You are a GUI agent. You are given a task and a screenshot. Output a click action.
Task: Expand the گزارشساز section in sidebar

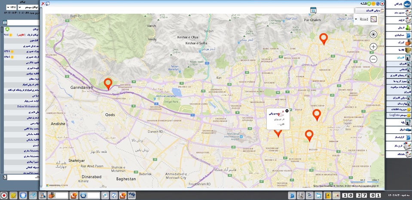(399, 137)
